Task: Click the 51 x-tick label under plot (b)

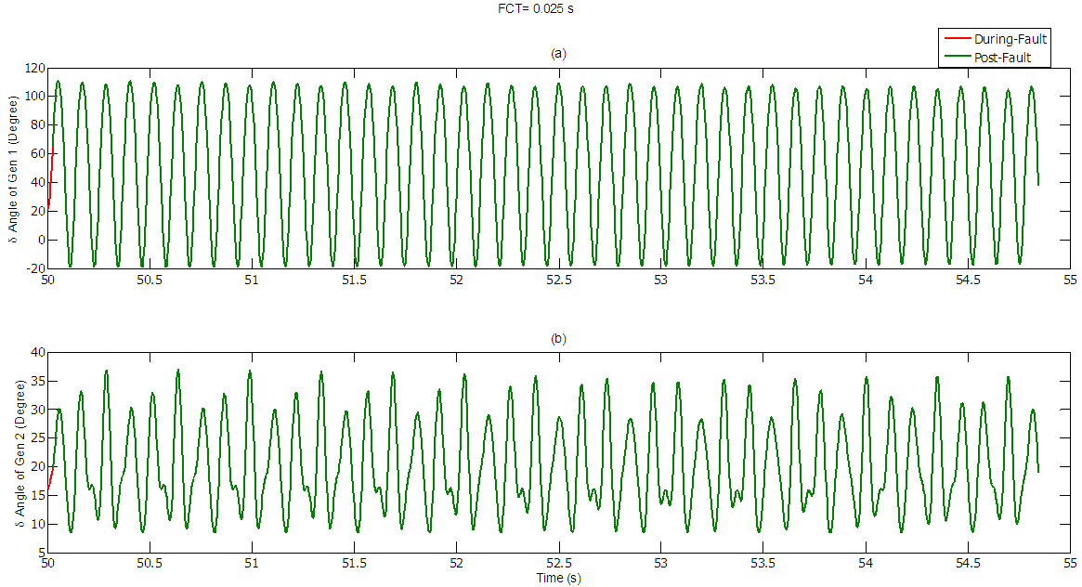Action: point(252,564)
